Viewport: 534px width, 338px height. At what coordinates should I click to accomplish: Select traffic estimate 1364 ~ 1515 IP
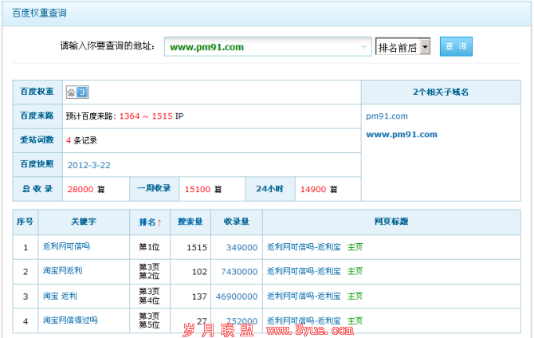click(151, 116)
